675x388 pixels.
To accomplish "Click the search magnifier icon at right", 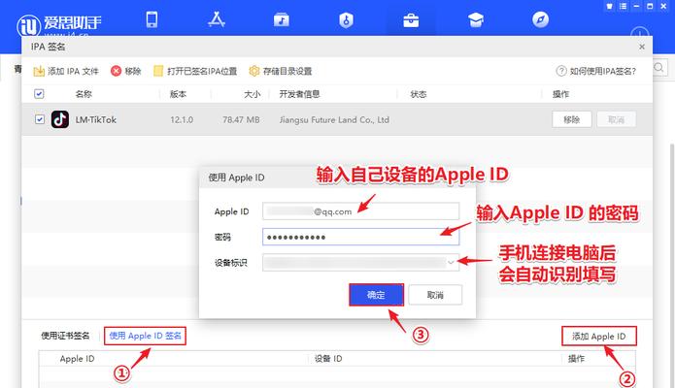I will [x=659, y=68].
